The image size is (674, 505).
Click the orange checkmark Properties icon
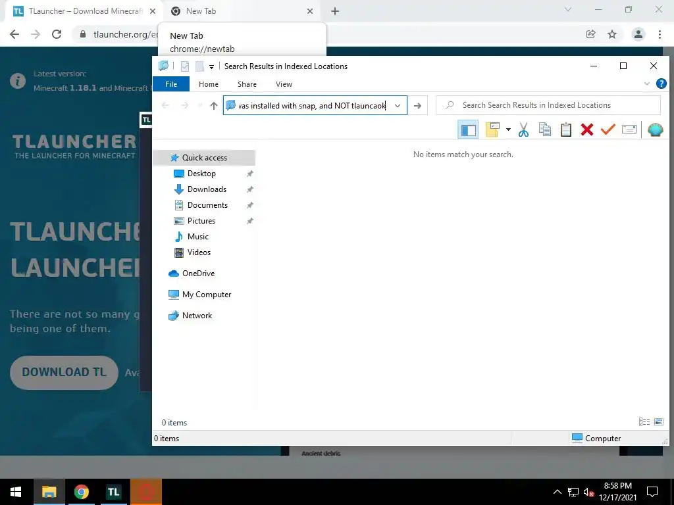608,130
